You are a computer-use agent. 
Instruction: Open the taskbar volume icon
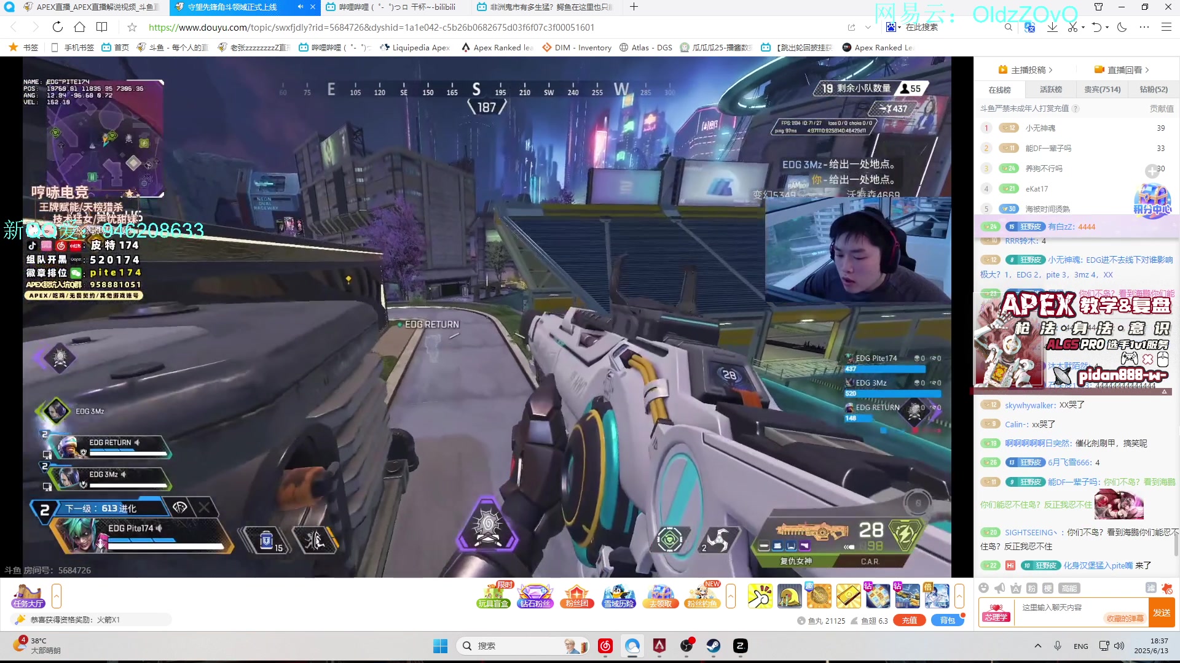[1119, 646]
